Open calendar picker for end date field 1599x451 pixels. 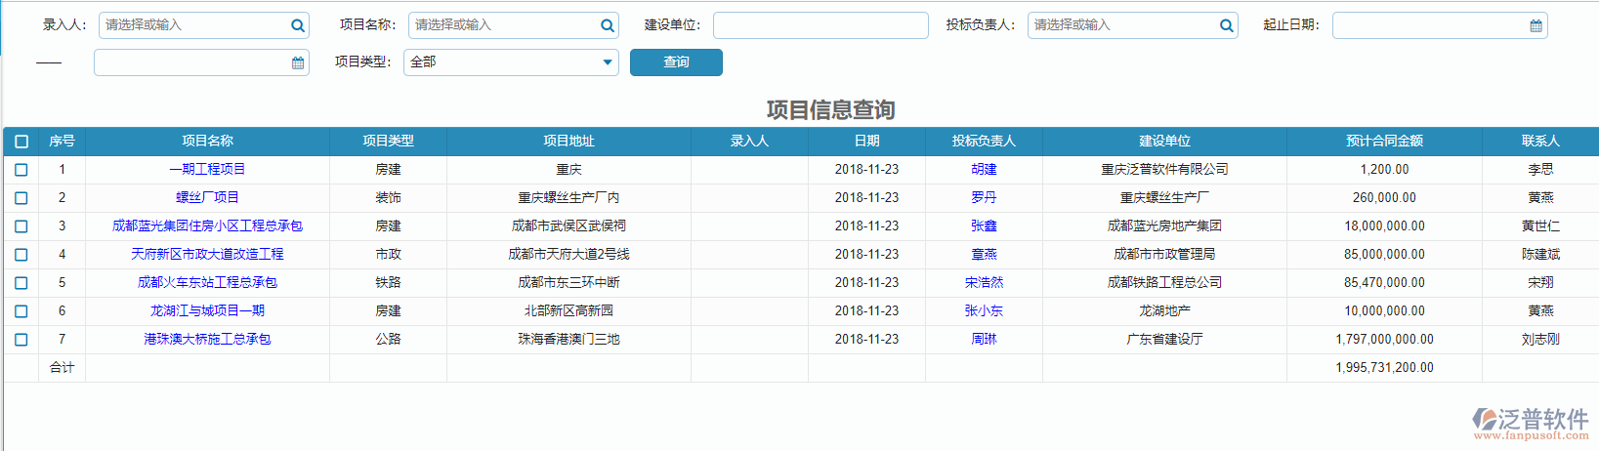click(x=298, y=62)
